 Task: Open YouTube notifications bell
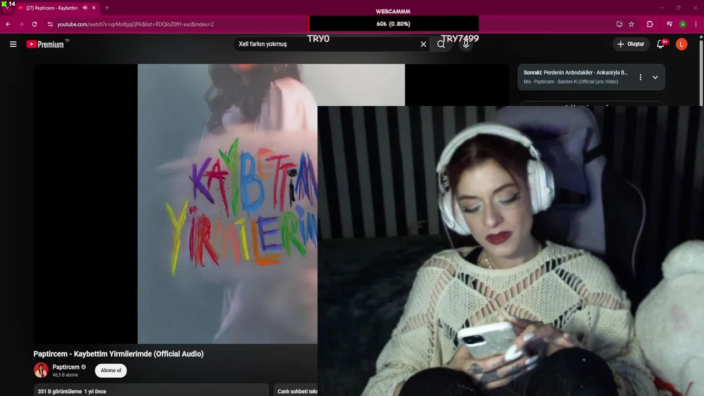661,44
